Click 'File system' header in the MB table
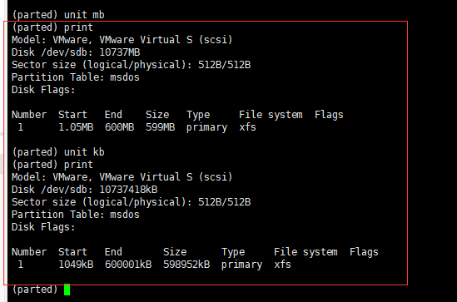 (x=271, y=115)
